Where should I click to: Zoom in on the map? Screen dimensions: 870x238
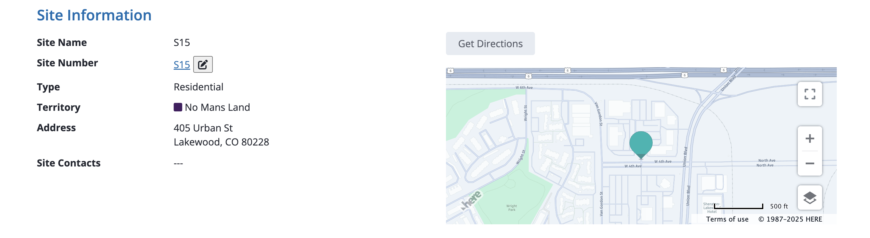coord(810,138)
